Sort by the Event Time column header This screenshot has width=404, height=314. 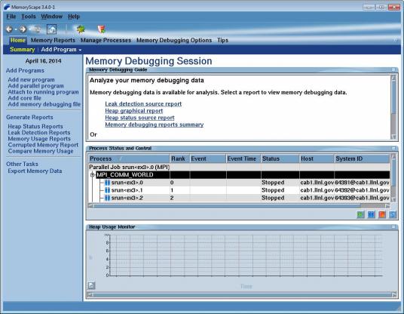[243, 159]
